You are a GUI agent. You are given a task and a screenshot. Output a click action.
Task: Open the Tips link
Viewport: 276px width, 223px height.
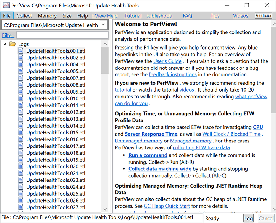215,16
